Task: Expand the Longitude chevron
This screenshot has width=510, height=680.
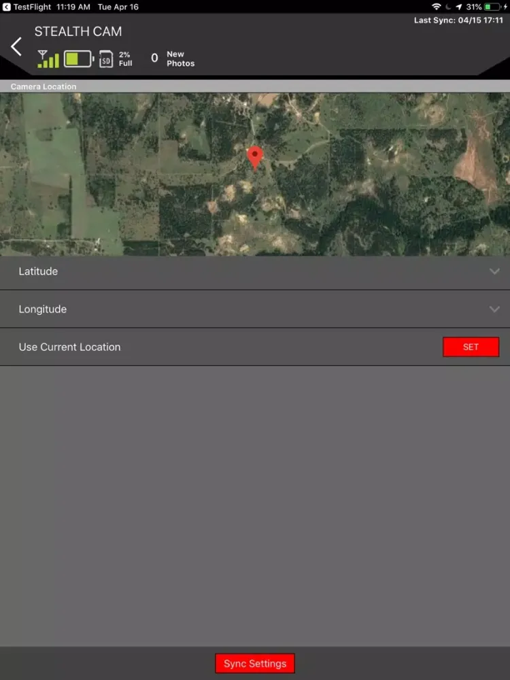Action: (494, 309)
